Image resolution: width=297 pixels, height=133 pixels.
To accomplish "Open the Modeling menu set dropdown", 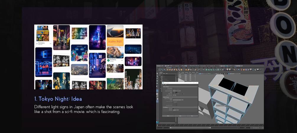I will tap(160, 66).
